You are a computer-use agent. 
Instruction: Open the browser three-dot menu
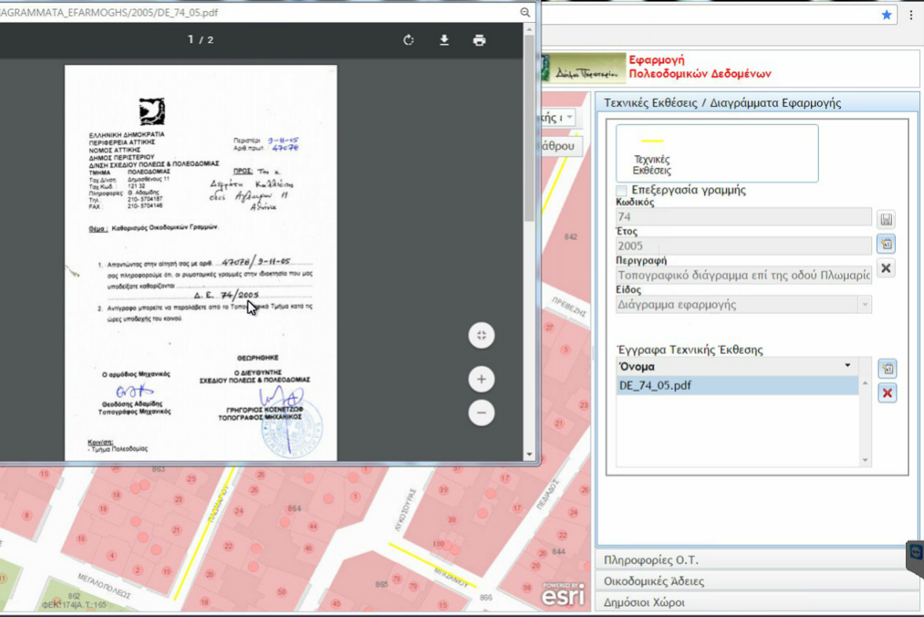click(x=911, y=14)
